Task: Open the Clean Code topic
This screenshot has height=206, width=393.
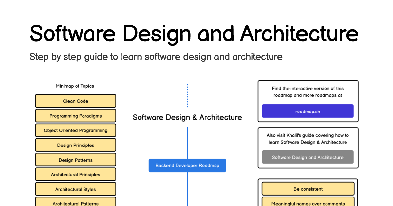Action: tap(75, 101)
